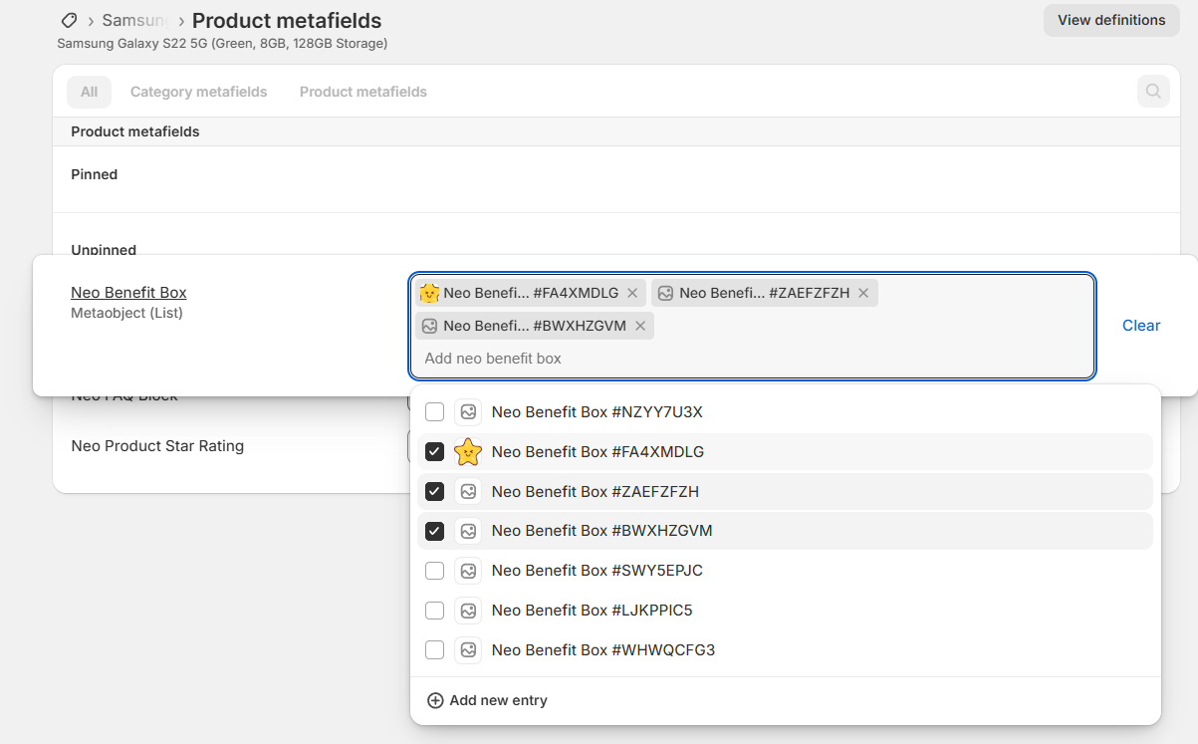The height and width of the screenshot is (744, 1198).
Task: Select the Neo Benefit Box #ZAEFZFZH label text
Action: coord(596,492)
